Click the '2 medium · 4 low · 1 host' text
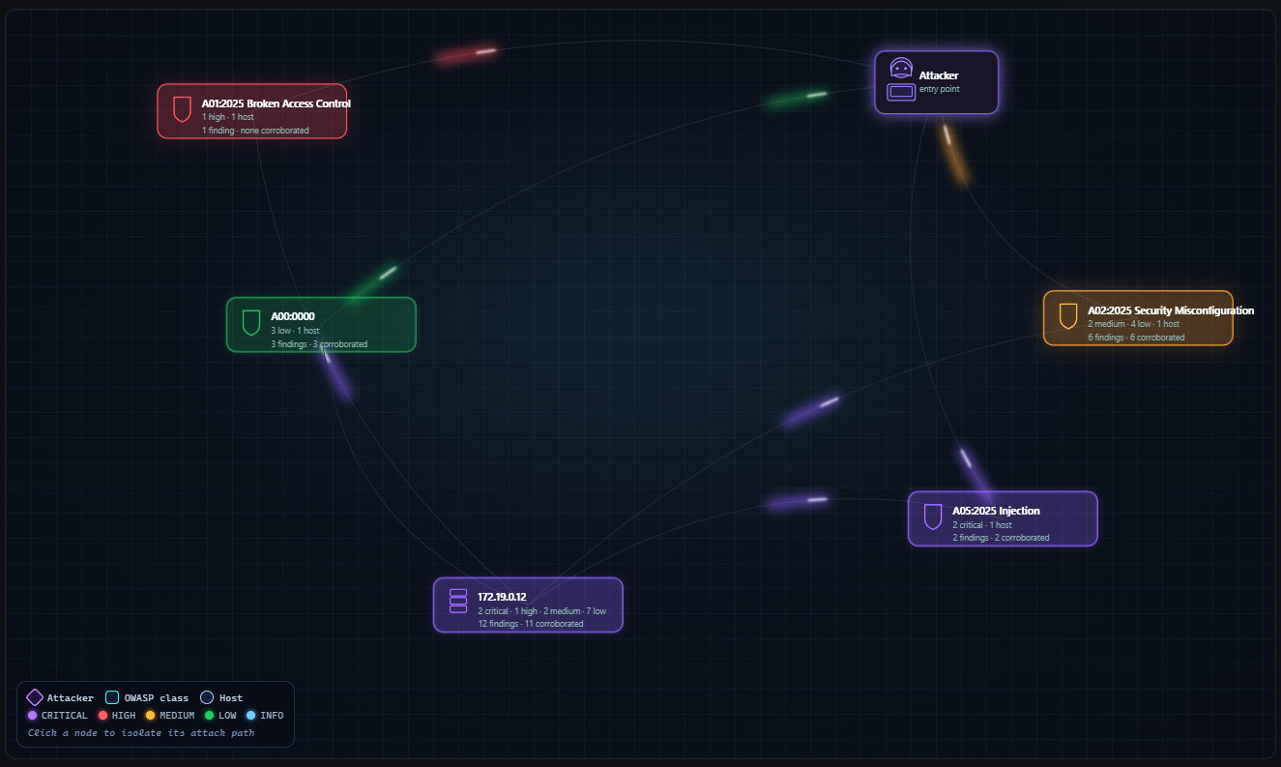The image size is (1281, 767). click(1134, 324)
